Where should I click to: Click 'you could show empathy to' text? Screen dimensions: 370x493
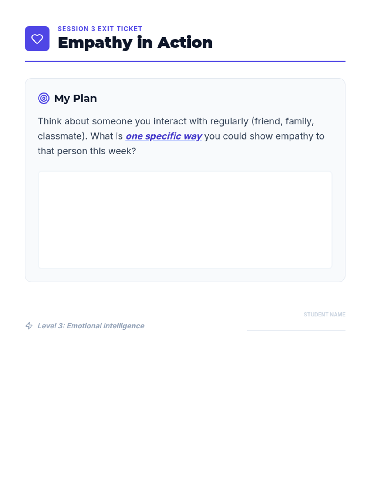click(x=264, y=136)
